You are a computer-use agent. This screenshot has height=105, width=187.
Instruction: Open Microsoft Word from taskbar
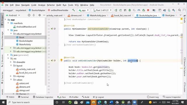pos(111,102)
